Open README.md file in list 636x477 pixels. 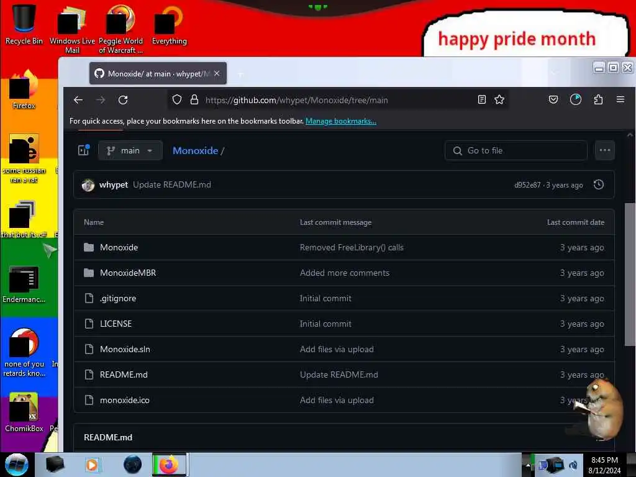tap(124, 375)
